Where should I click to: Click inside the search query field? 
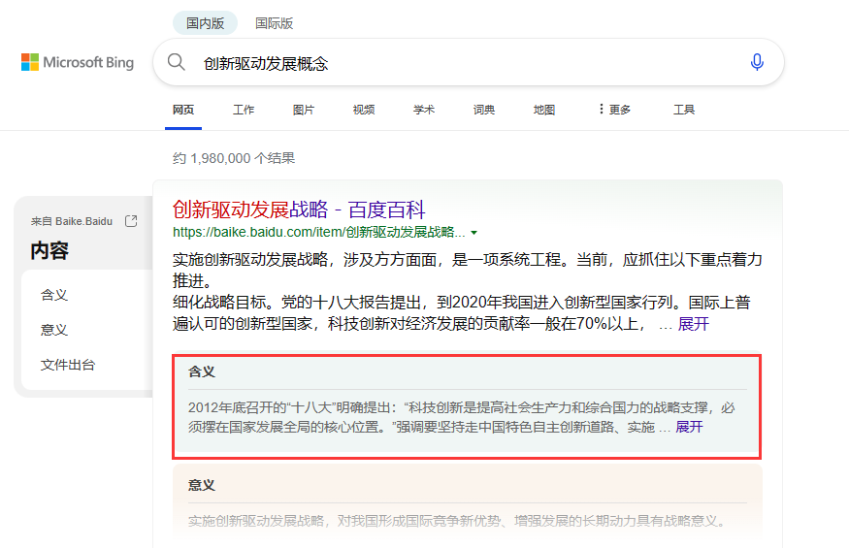pyautogui.click(x=469, y=63)
